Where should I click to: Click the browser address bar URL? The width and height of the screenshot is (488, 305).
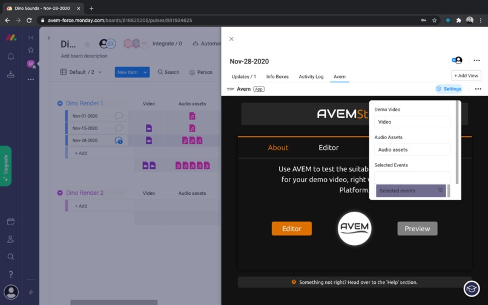coord(120,21)
